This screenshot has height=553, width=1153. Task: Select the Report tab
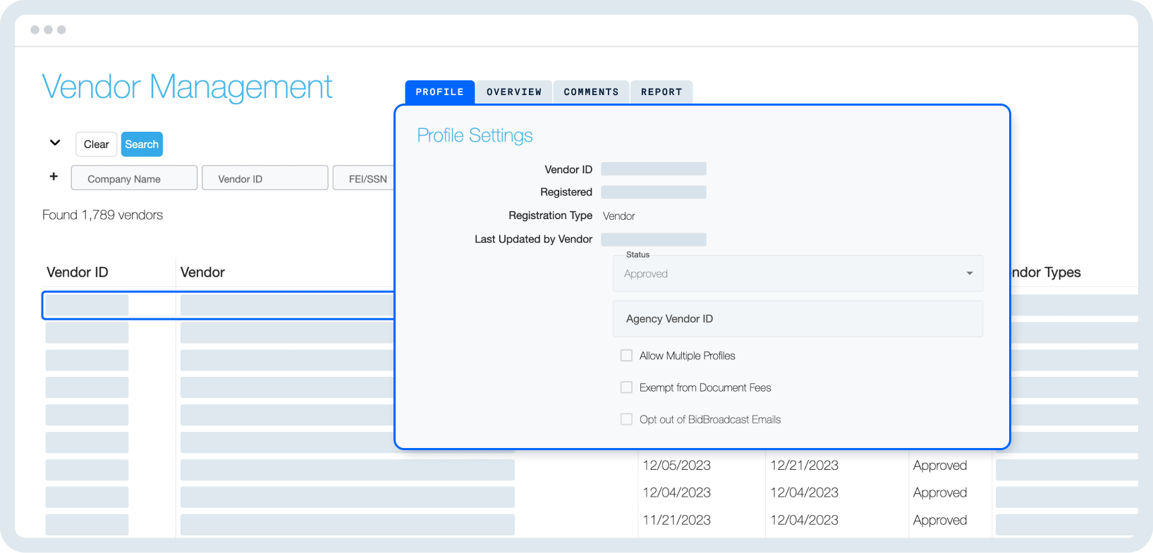pyautogui.click(x=661, y=92)
